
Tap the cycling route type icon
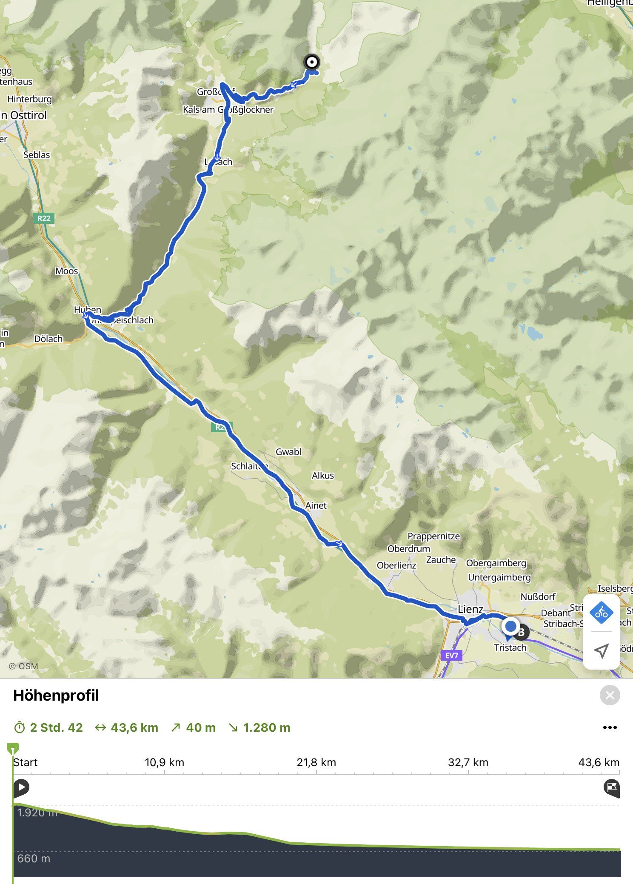tap(601, 613)
